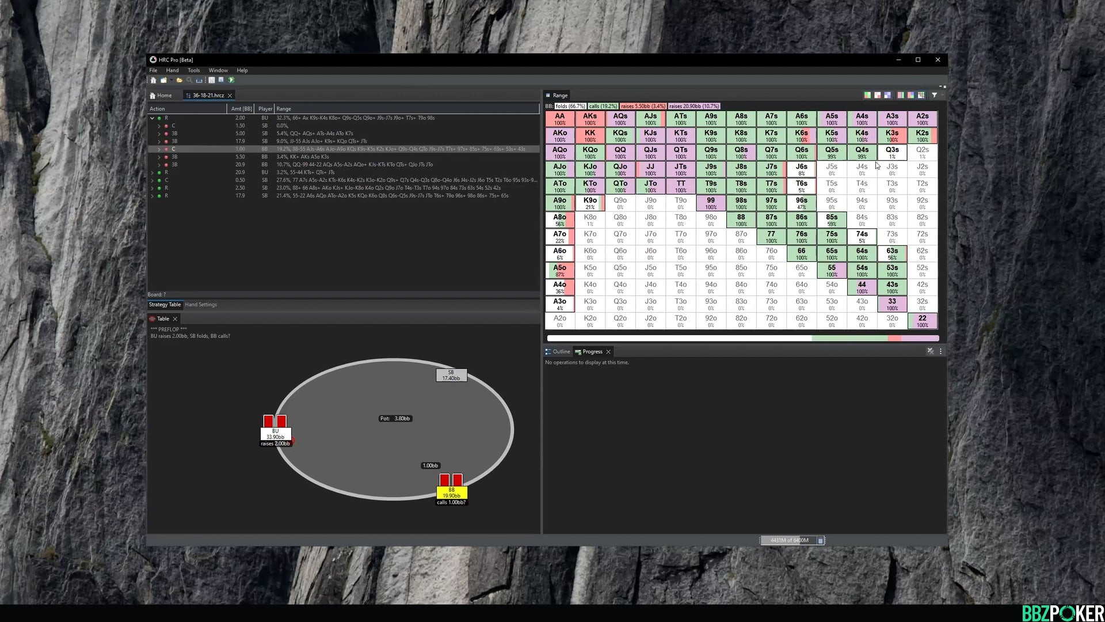Collapse the first raise action row

pyautogui.click(x=152, y=117)
